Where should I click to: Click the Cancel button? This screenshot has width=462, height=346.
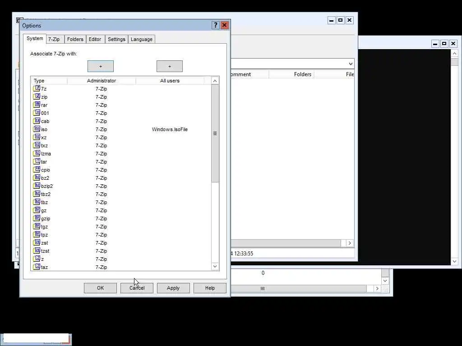[137, 288]
